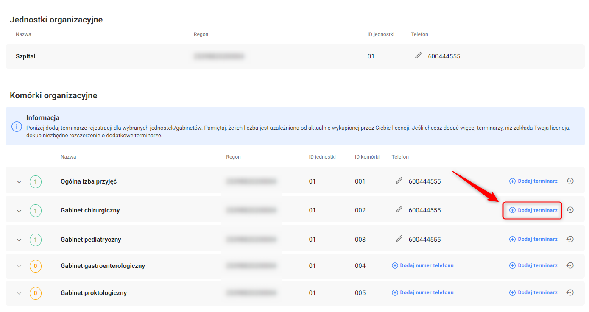Screen dimensions: 589x312
Task: Open history icon for Ogólna izba przyjęć
Action: 570,181
